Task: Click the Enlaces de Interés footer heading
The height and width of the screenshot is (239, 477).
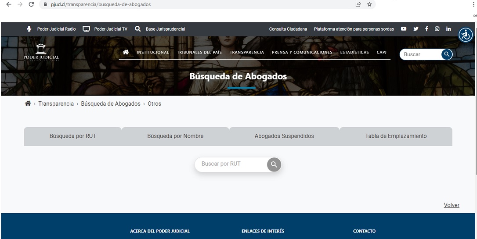Action: 263,231
